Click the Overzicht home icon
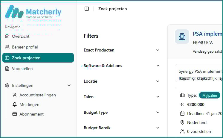 coord(7,36)
